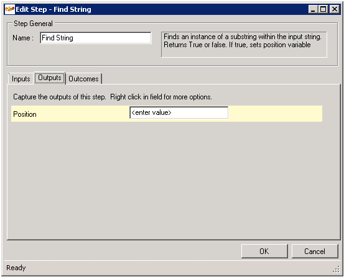
Task: Confirm changes with the OK button
Action: point(264,251)
